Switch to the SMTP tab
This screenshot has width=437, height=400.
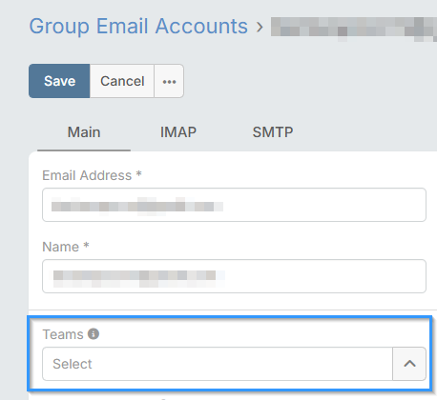[x=273, y=132]
